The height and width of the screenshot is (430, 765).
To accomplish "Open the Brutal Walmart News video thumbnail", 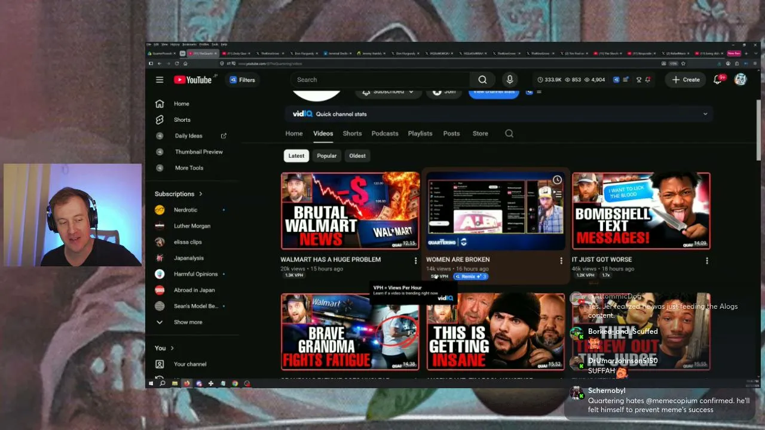I will [x=350, y=211].
